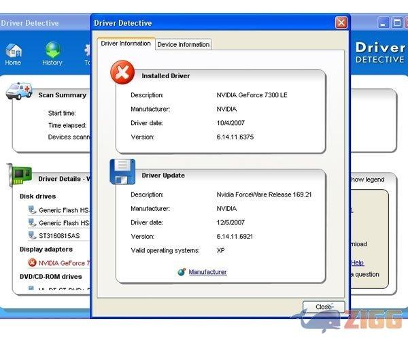Click the ambulance Scan Summary icon
This screenshot has height=340, width=408.
(18, 91)
